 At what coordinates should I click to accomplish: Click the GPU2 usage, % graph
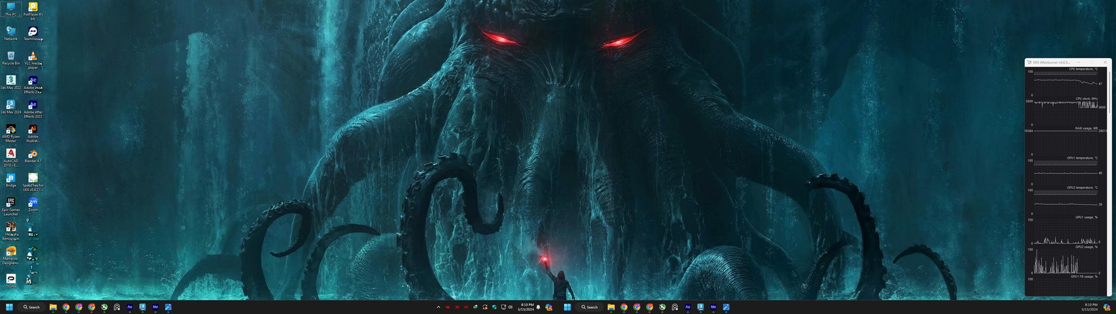(x=1066, y=260)
